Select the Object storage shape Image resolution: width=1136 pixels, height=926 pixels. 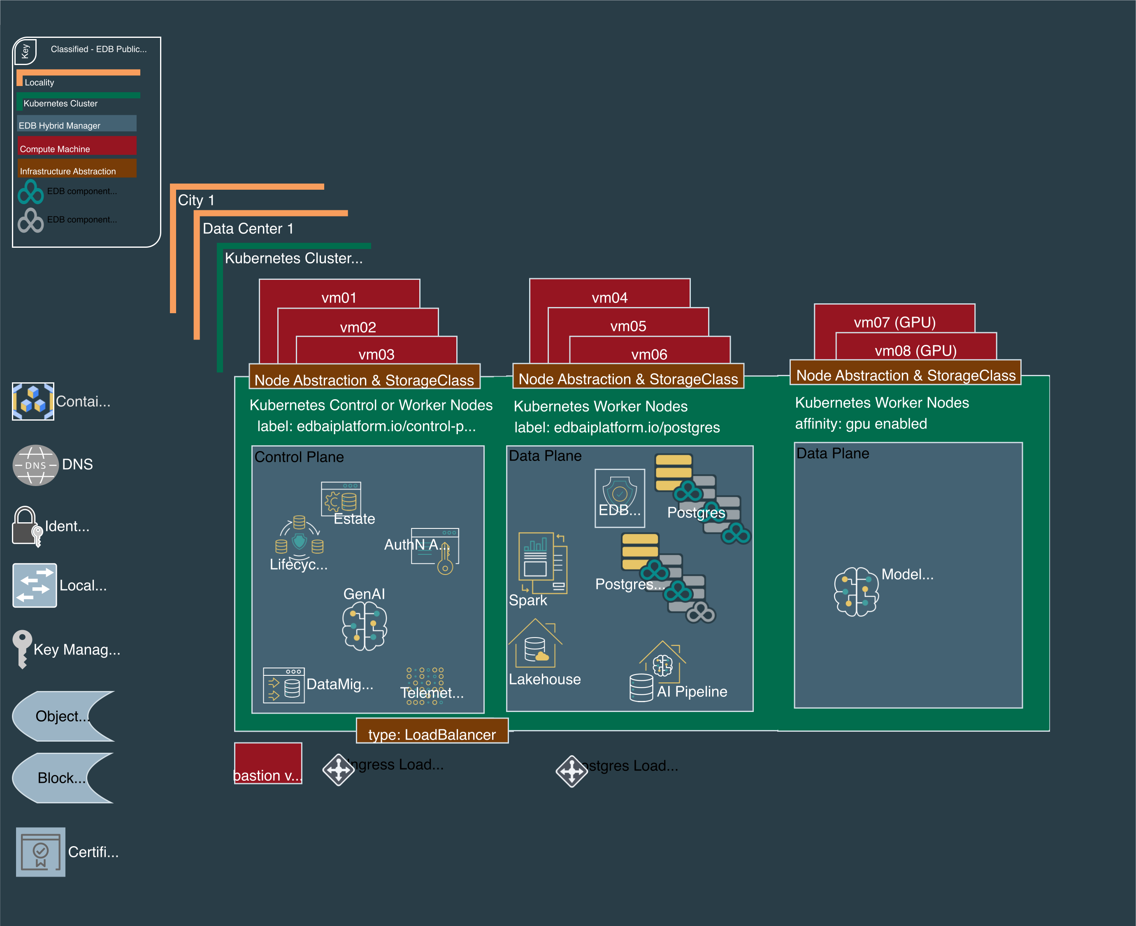click(x=63, y=716)
